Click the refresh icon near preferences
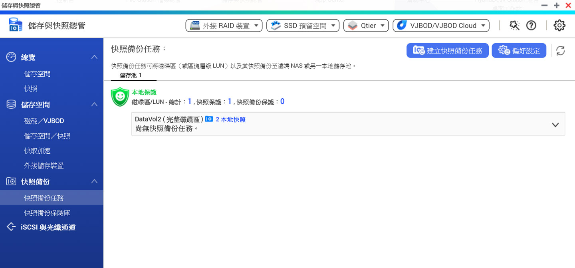The image size is (575, 268). [561, 51]
